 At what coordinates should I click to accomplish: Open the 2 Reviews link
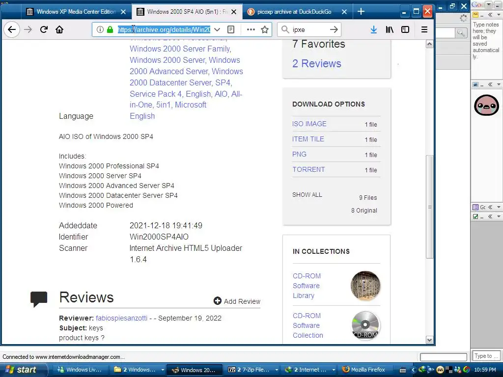pyautogui.click(x=317, y=63)
